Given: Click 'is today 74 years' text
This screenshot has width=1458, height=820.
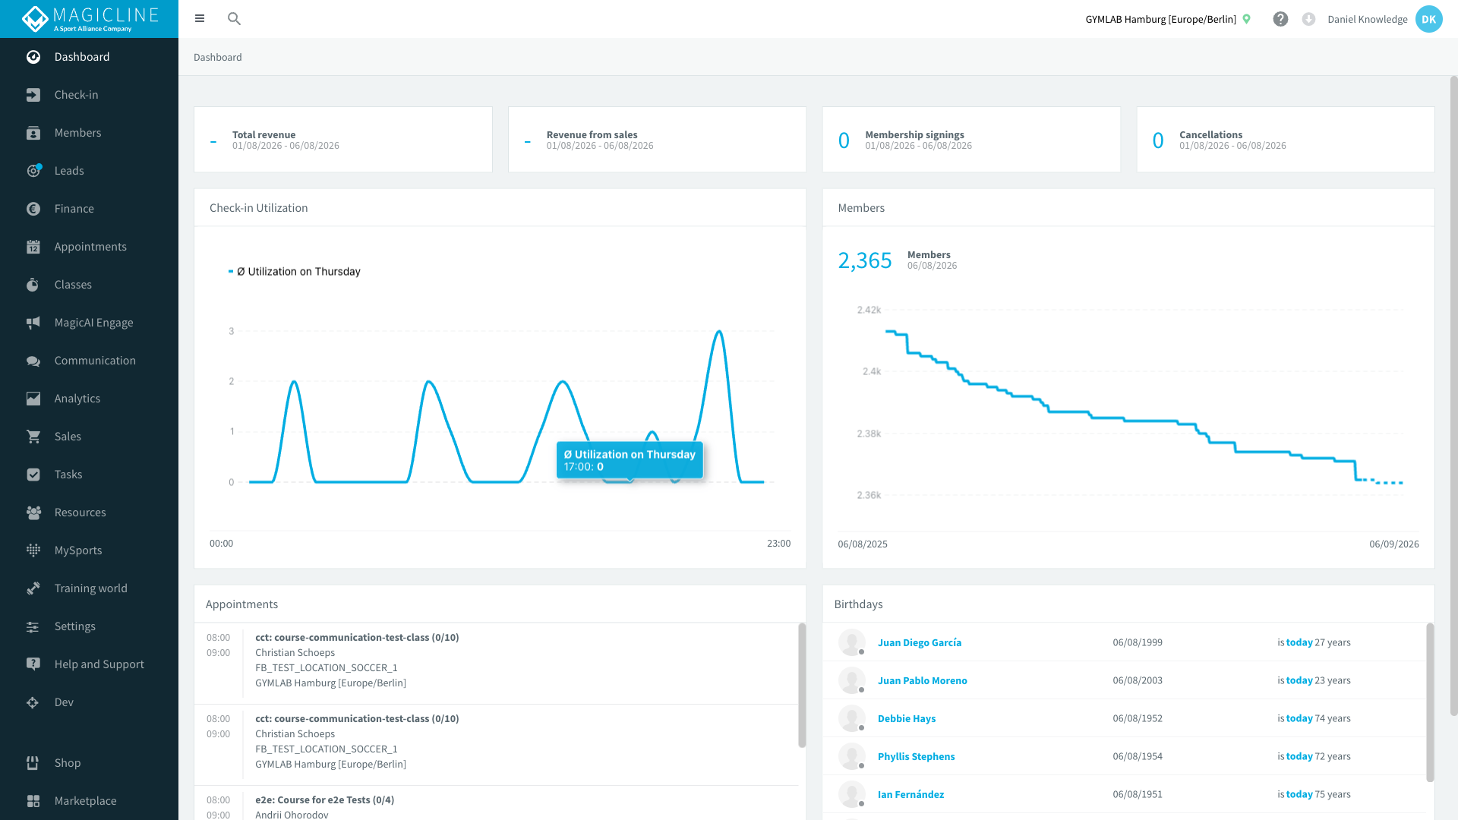Looking at the screenshot, I should tap(1314, 718).
